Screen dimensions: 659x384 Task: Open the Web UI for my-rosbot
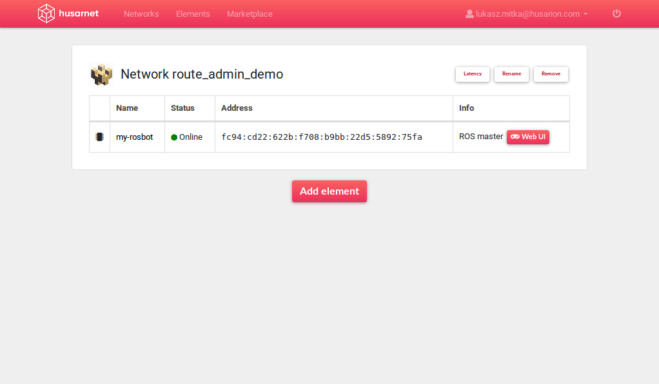point(528,137)
